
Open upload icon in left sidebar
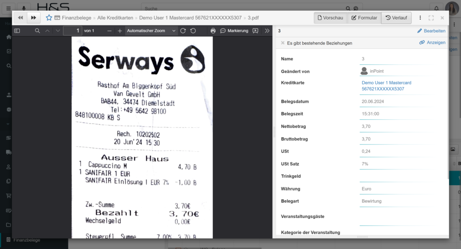[9, 95]
